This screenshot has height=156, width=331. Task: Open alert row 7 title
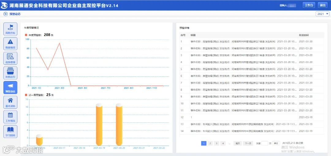click(x=244, y=83)
